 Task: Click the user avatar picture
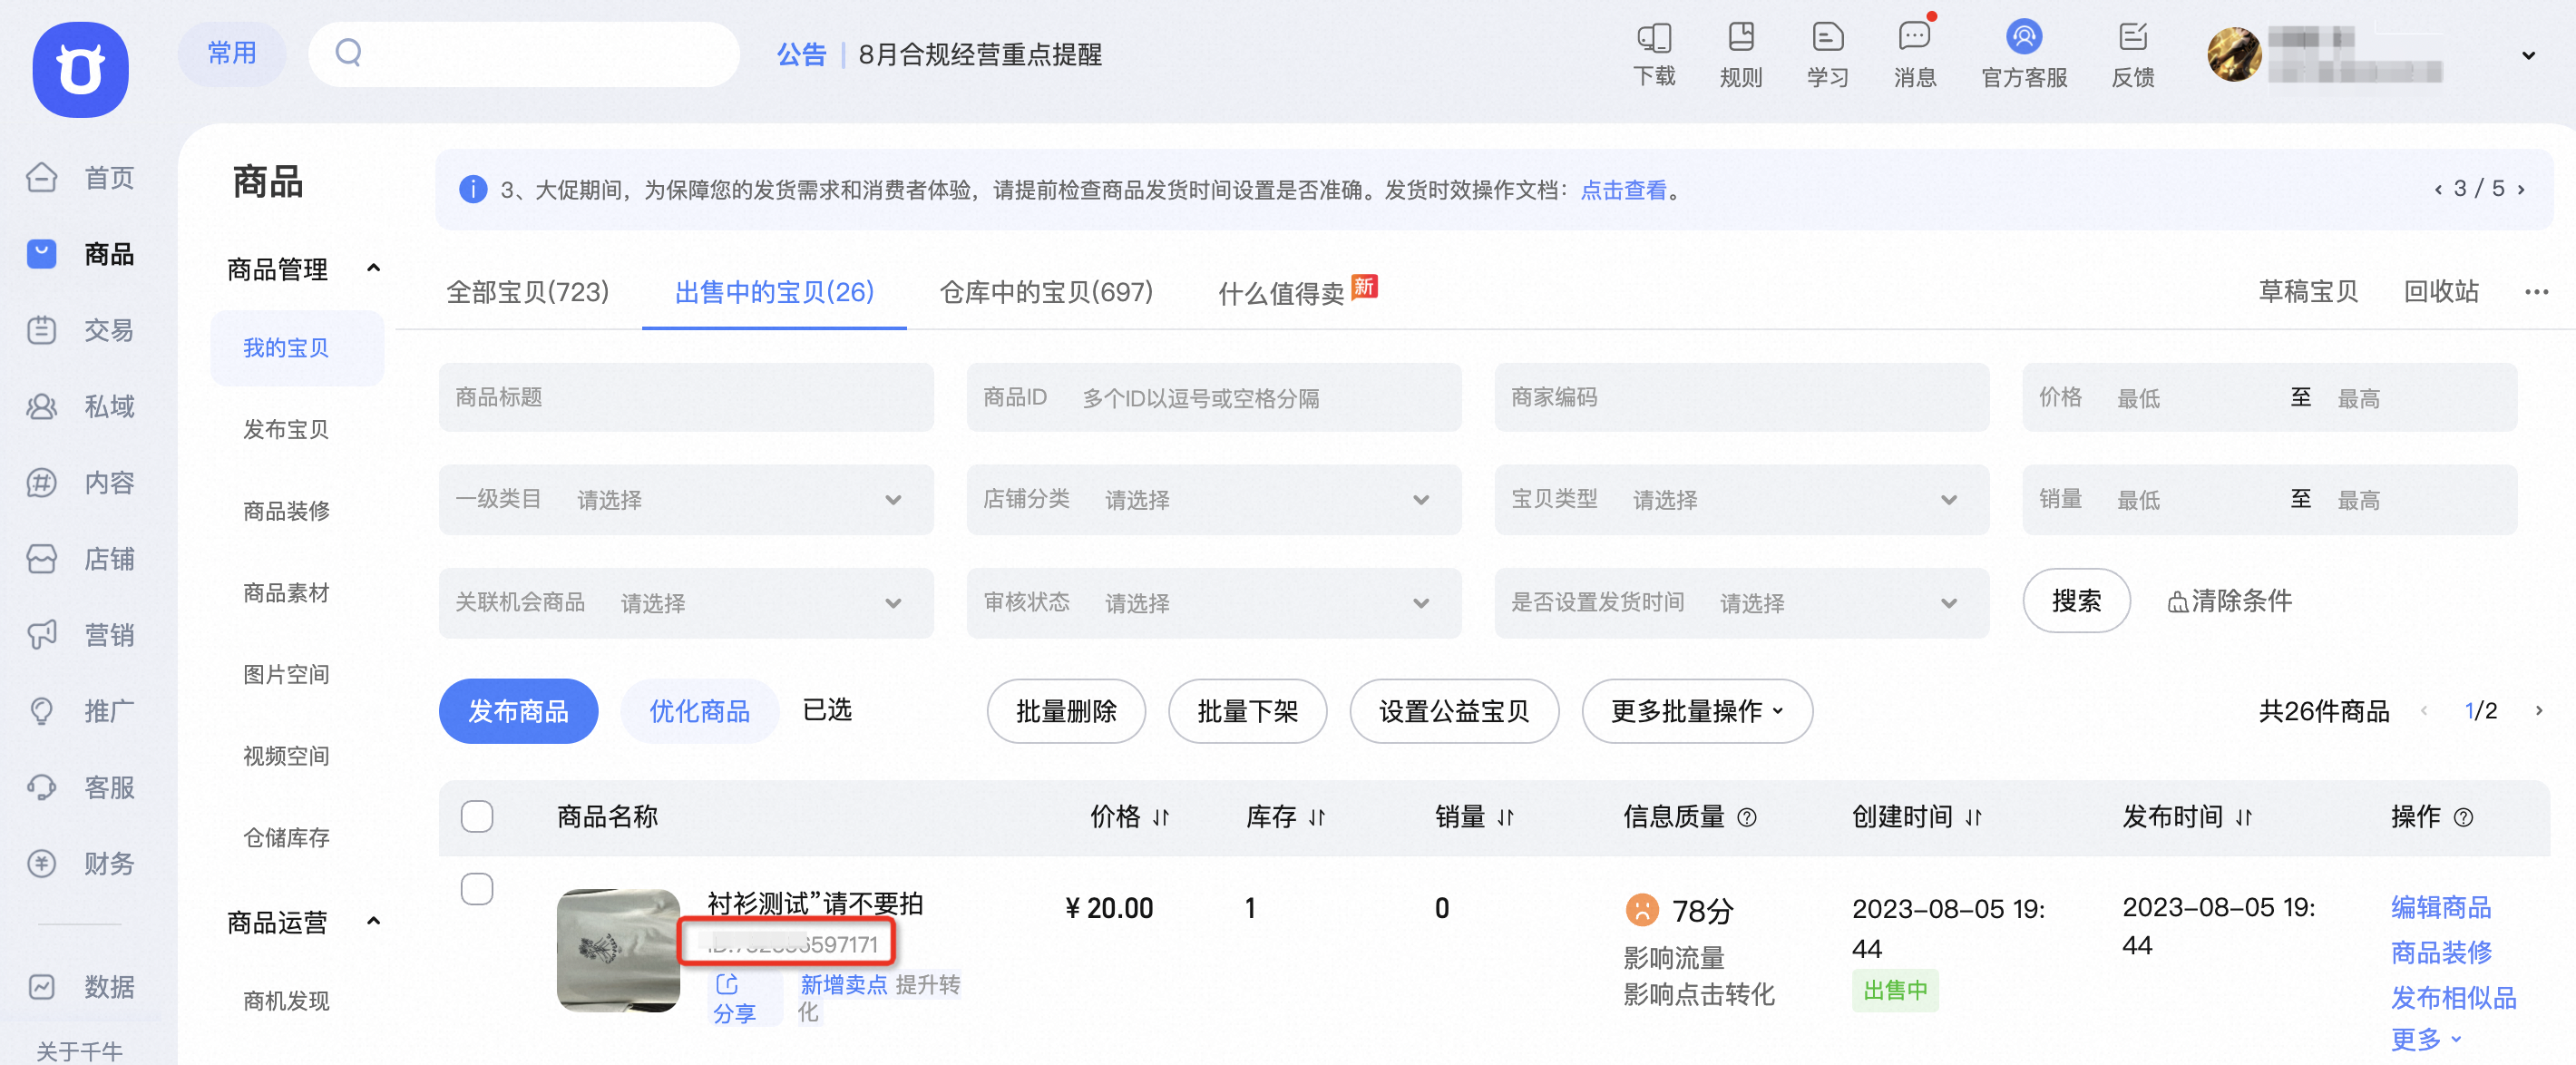[x=2234, y=55]
